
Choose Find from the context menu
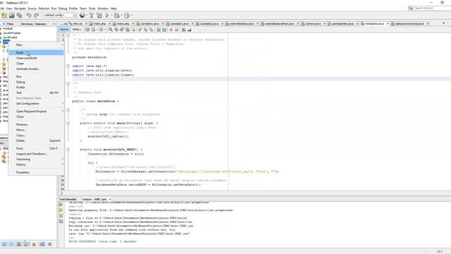pos(36,148)
